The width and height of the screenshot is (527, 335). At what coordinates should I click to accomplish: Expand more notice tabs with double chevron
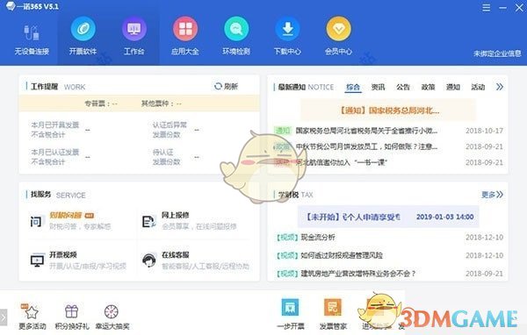pyautogui.click(x=500, y=87)
